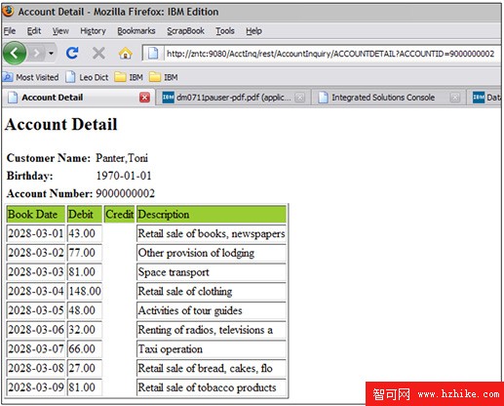Select the customer name Panter,Toni
The image size is (504, 406).
point(122,158)
